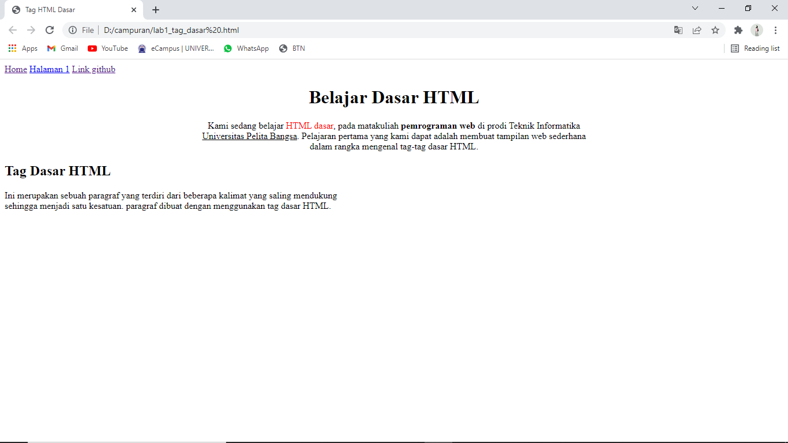This screenshot has height=443, width=788.
Task: Open the Apps bookmark shortcut
Action: click(23, 48)
